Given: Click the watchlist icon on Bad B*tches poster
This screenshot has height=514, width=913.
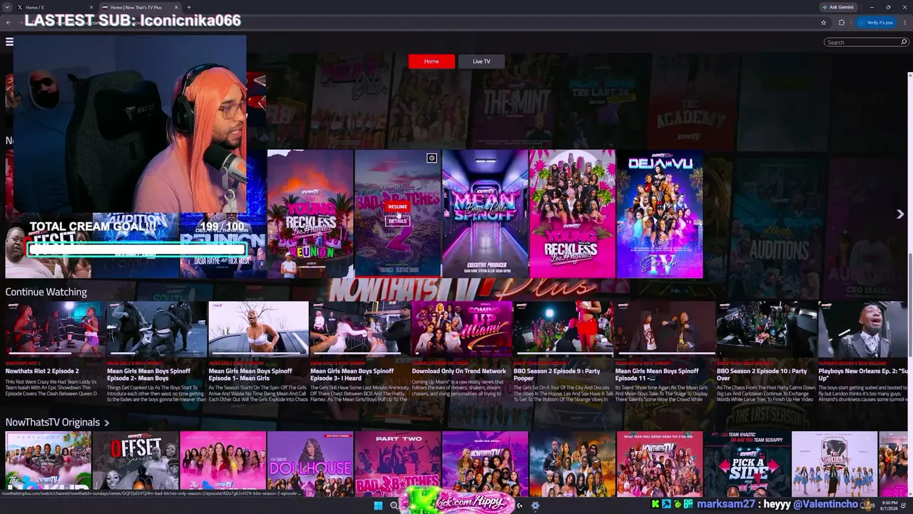Looking at the screenshot, I should coord(432,158).
